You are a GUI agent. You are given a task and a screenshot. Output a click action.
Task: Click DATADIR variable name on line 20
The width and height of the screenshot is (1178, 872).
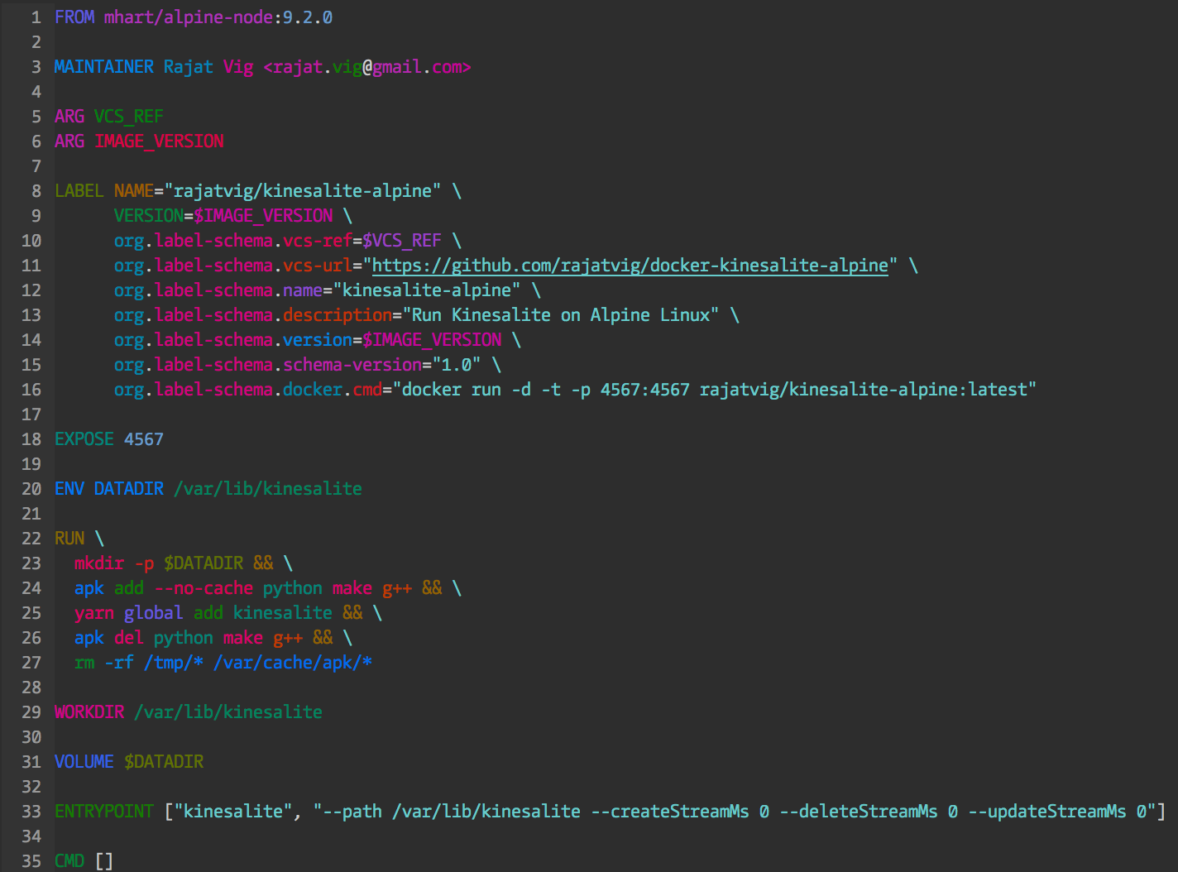(x=129, y=489)
